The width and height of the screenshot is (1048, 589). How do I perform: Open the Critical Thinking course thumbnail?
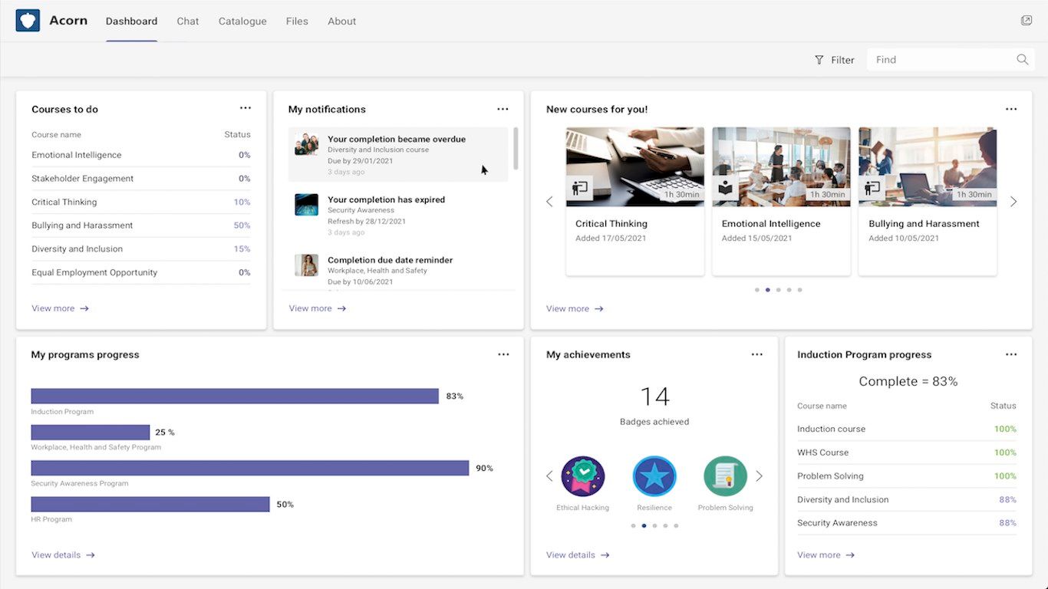(635, 166)
